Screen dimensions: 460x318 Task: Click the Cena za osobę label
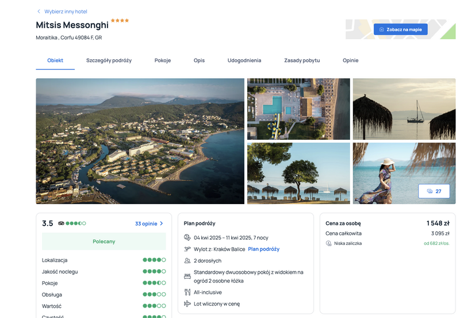(x=343, y=223)
